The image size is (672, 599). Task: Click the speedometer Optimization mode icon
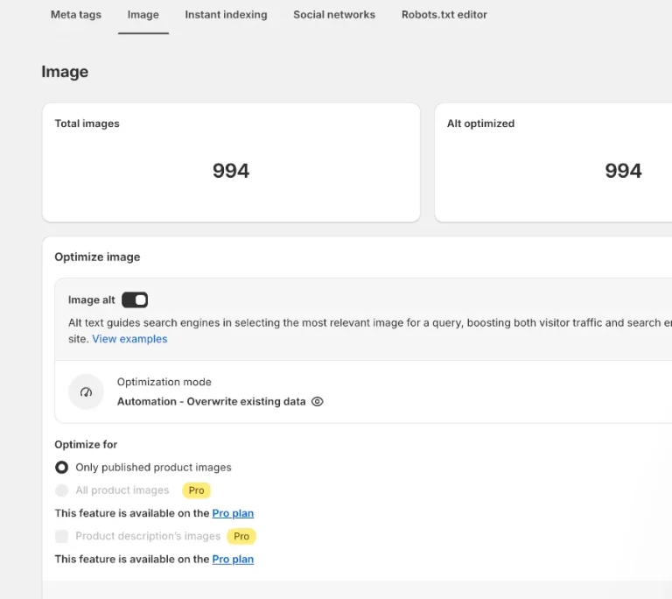click(86, 391)
